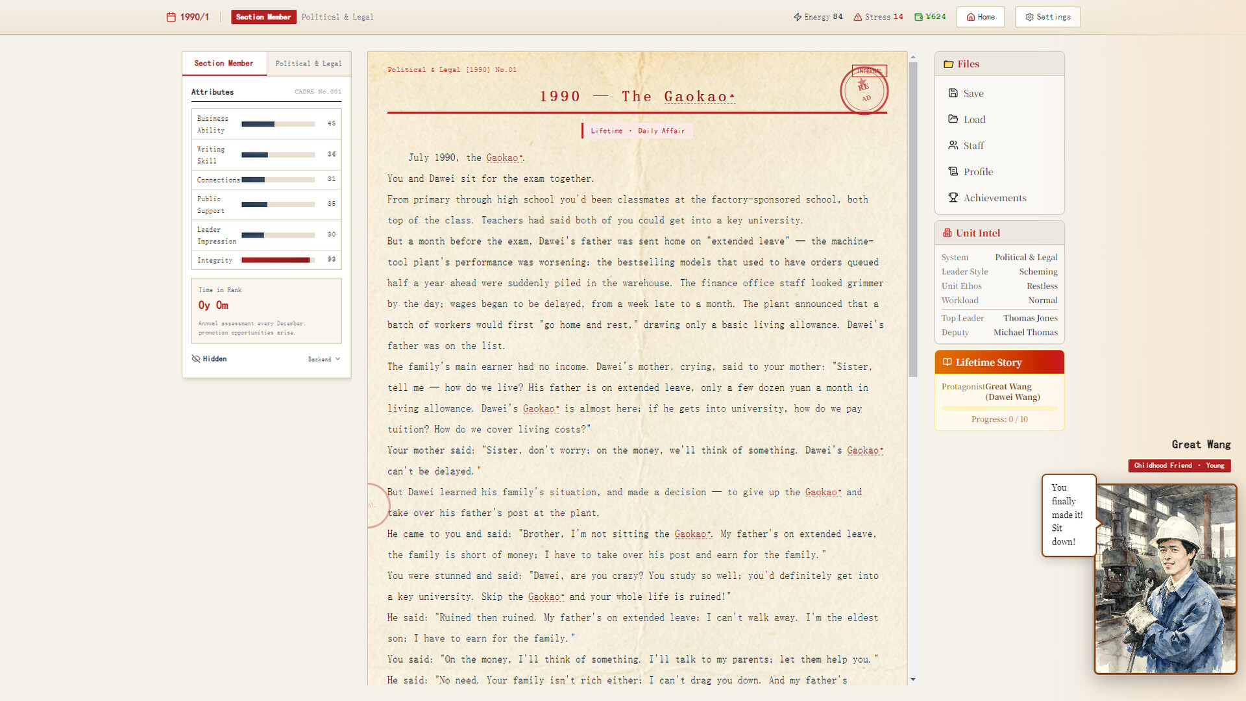Click Lifetime · Daily Affair tag
This screenshot has width=1246, height=701.
[637, 130]
